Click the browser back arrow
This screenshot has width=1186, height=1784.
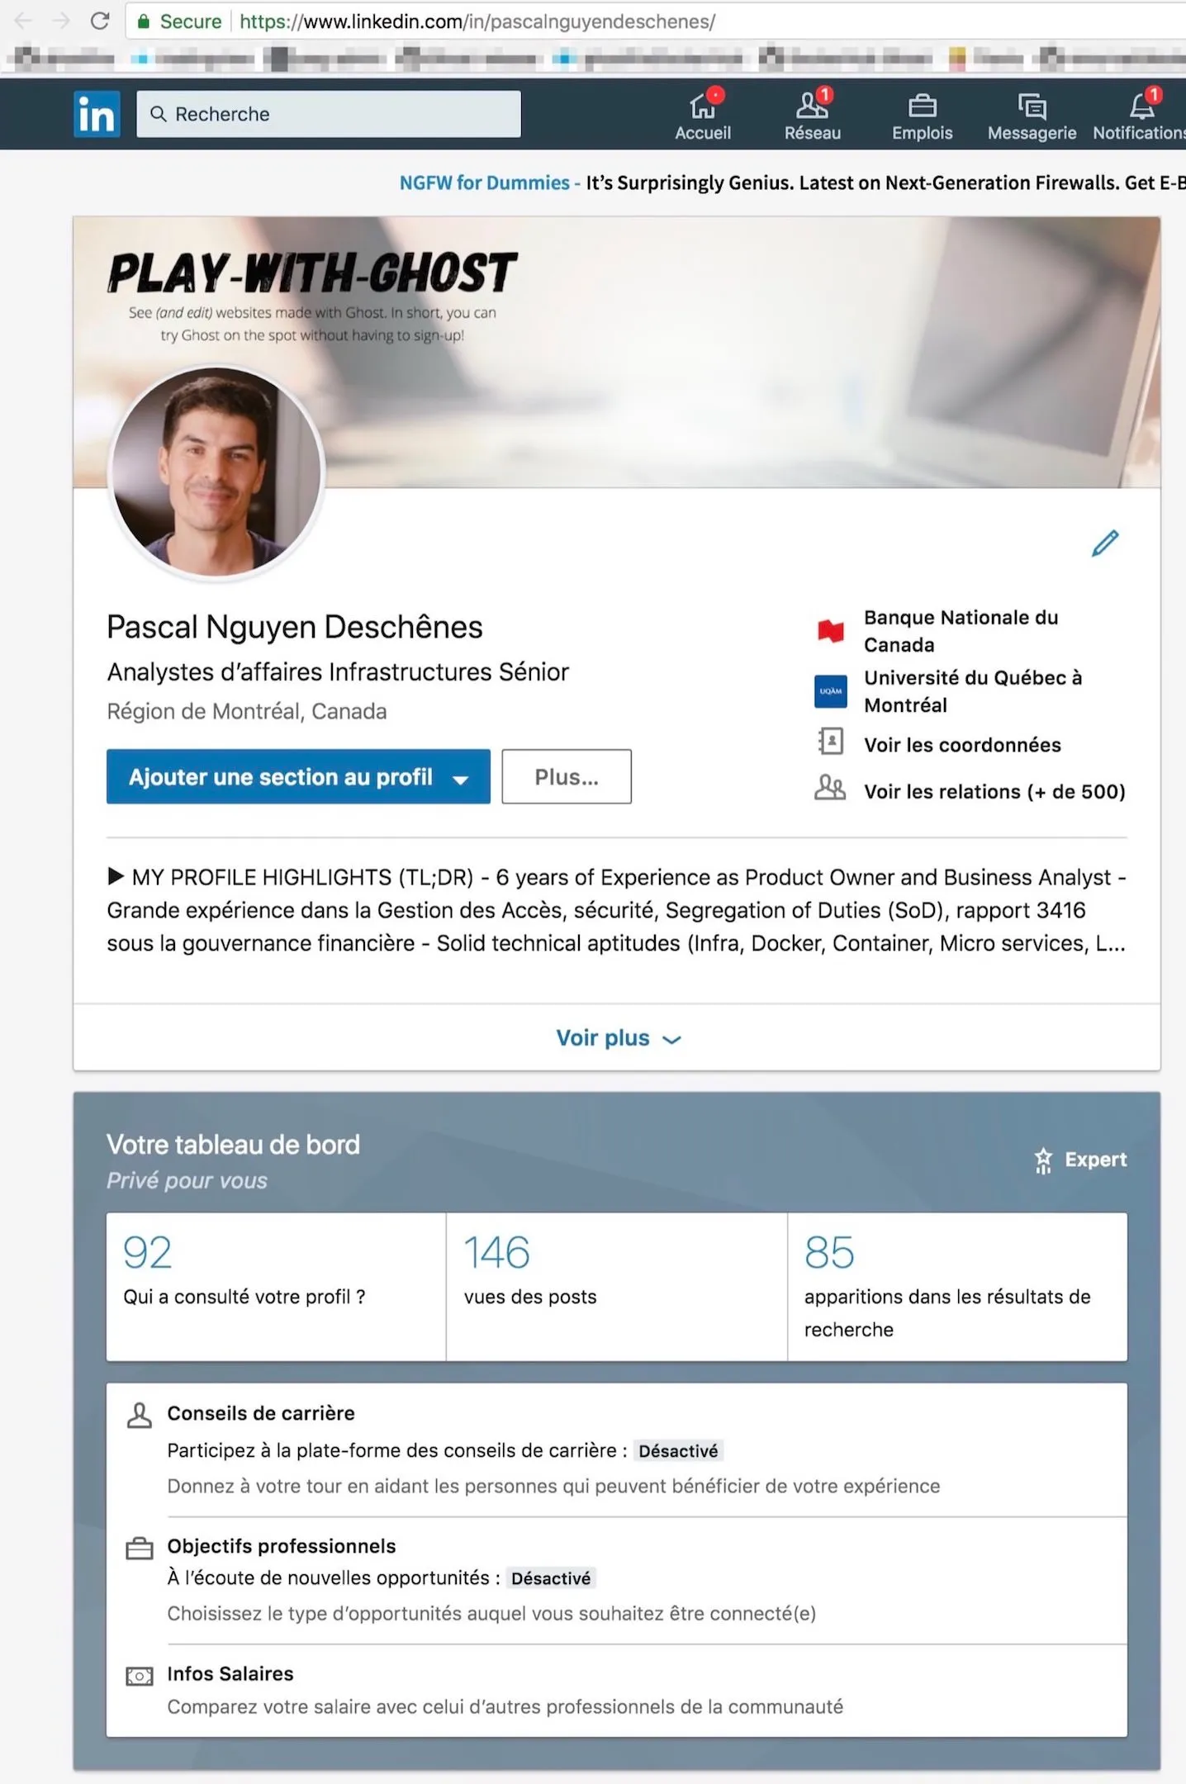(24, 21)
